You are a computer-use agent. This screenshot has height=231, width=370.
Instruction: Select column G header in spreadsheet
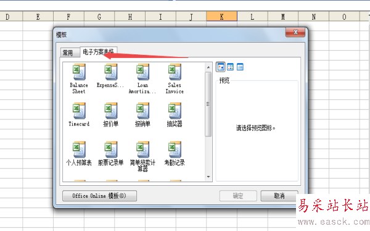[x=99, y=17]
